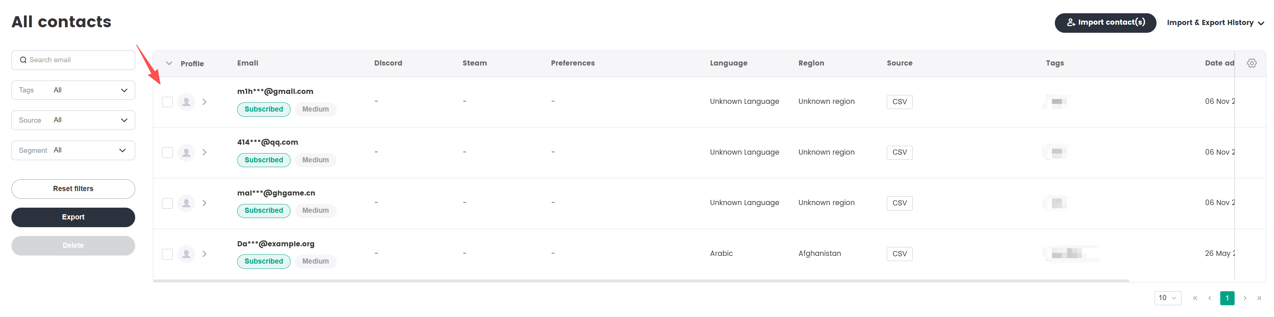Expand row details for 414***@qq.com
The height and width of the screenshot is (317, 1274).
pos(204,152)
